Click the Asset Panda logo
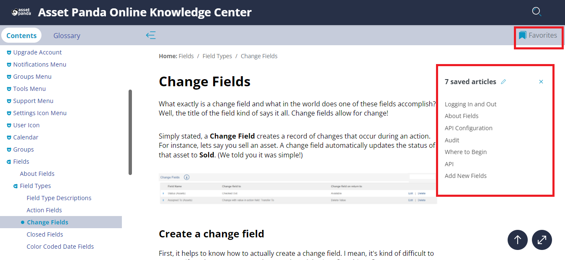 tap(21, 12)
